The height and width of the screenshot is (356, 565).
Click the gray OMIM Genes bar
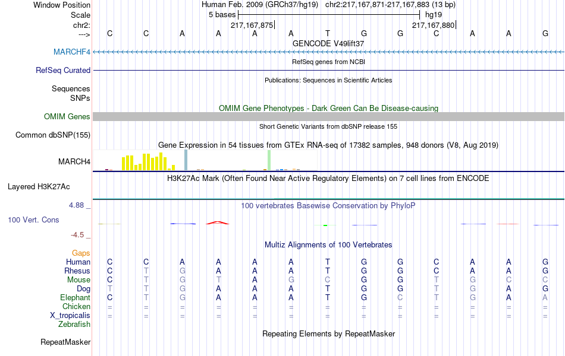point(328,116)
